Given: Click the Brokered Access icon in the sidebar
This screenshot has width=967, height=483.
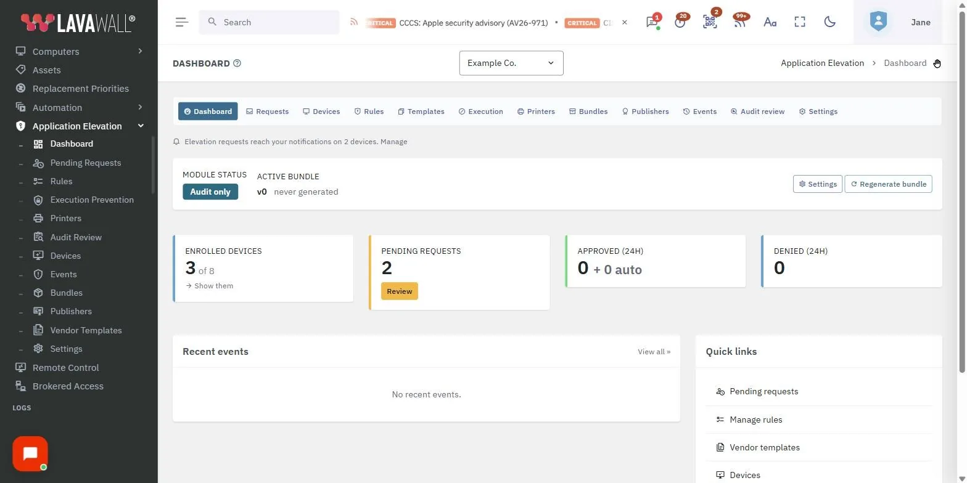Looking at the screenshot, I should pyautogui.click(x=21, y=386).
